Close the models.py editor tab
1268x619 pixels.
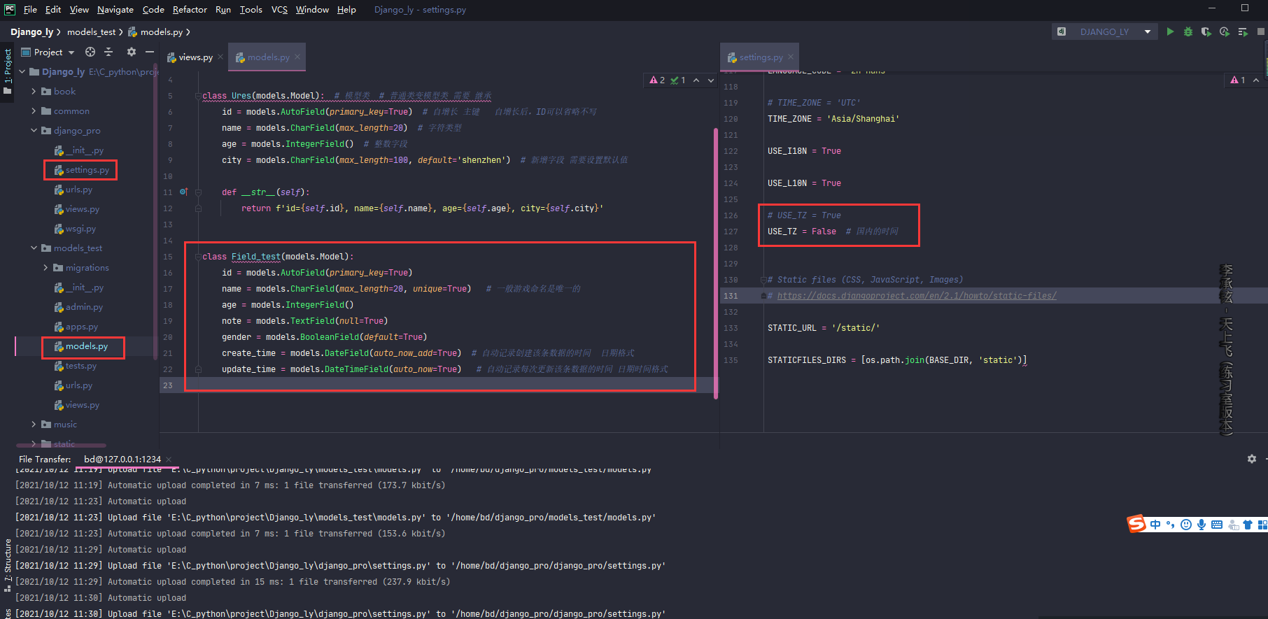click(x=297, y=57)
